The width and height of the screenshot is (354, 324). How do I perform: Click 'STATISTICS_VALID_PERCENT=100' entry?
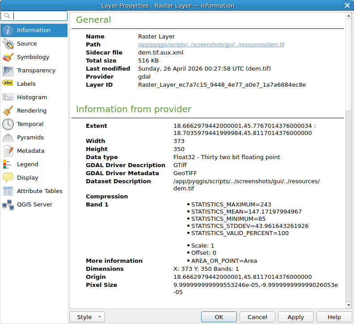(240, 233)
